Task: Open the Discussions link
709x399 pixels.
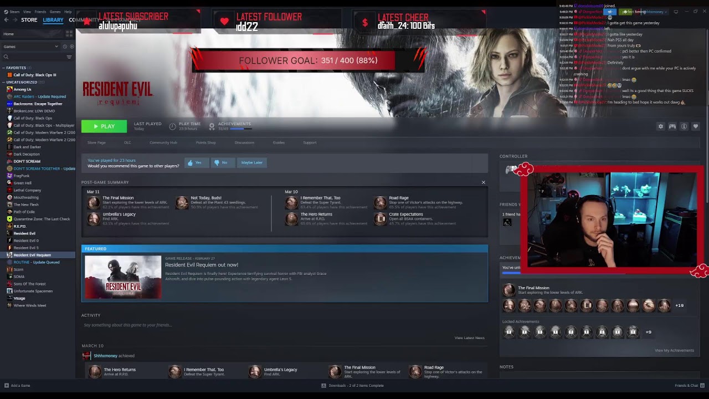Action: tap(244, 142)
